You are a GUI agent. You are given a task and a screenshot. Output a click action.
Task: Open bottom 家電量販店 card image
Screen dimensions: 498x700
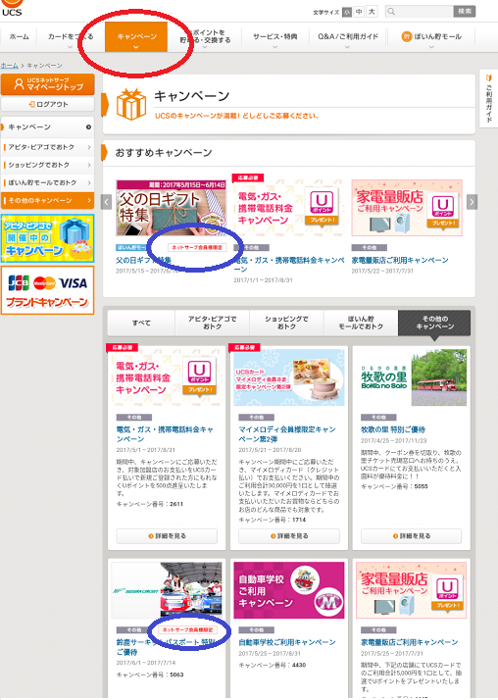pyautogui.click(x=411, y=590)
